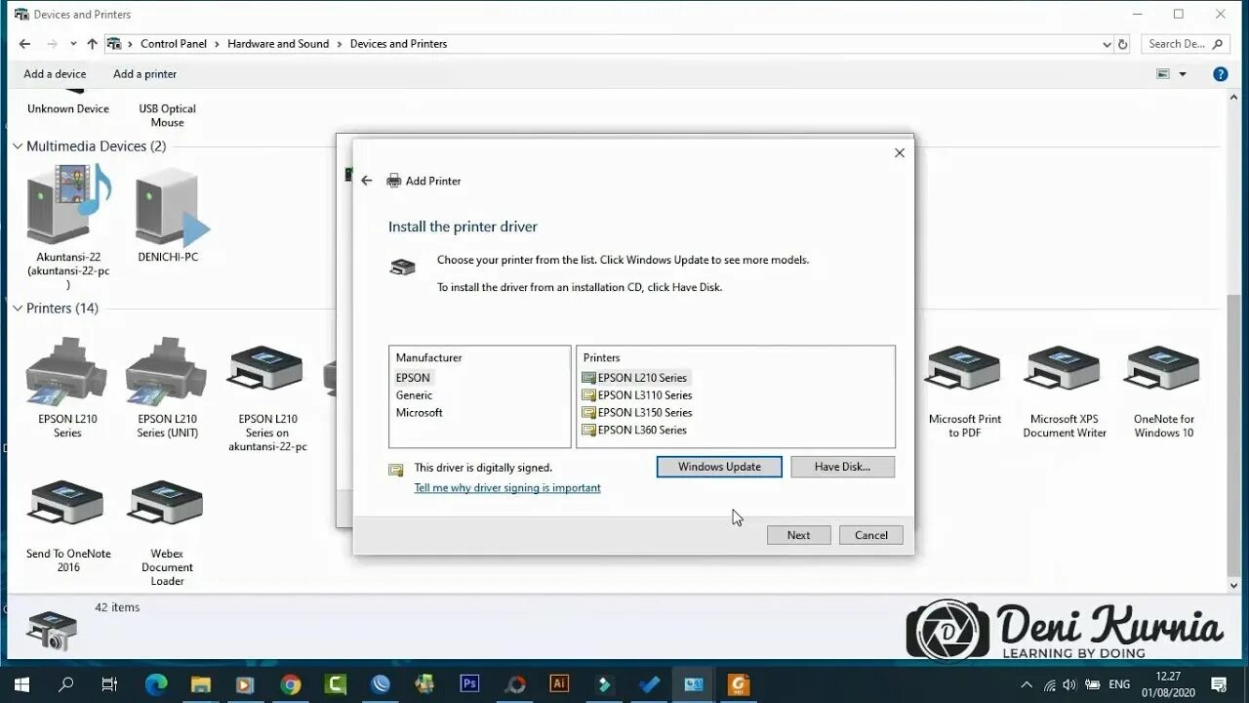
Task: Select the USB Optical Mouse device
Action: [167, 115]
